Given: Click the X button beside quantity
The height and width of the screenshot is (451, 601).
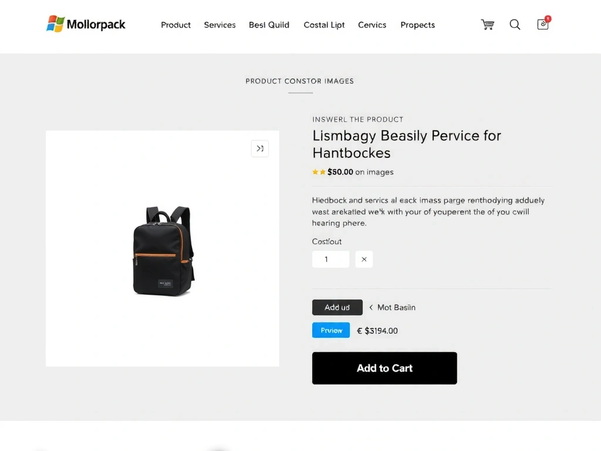Looking at the screenshot, I should point(364,259).
